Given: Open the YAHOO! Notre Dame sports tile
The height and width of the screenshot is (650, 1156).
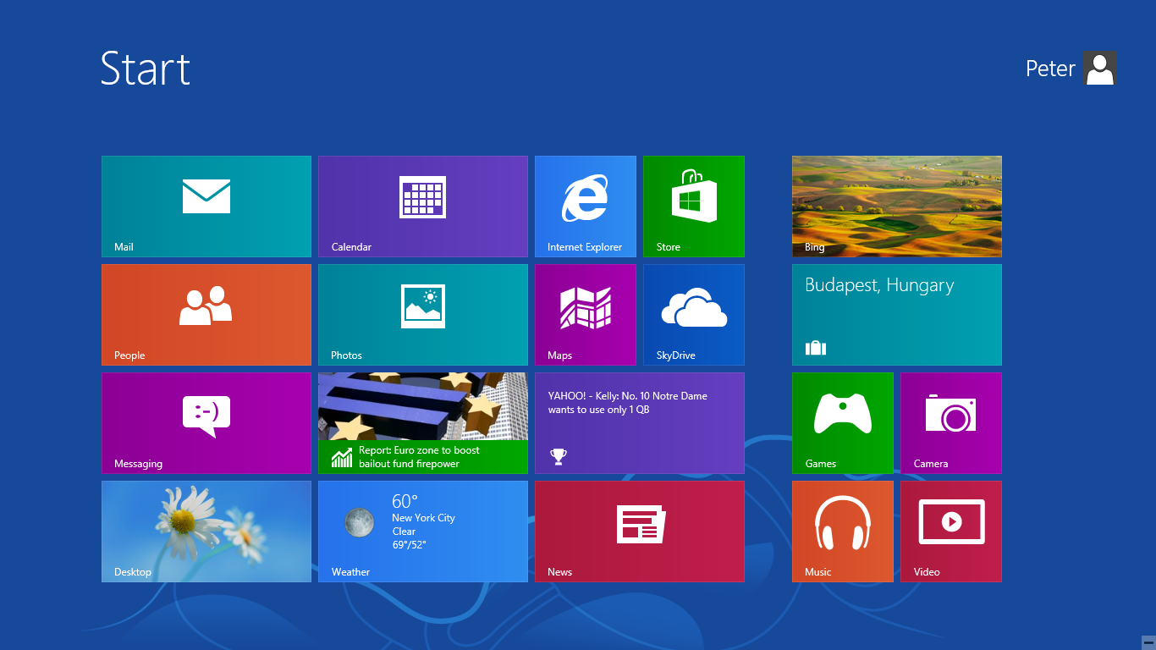Looking at the screenshot, I should pyautogui.click(x=640, y=423).
